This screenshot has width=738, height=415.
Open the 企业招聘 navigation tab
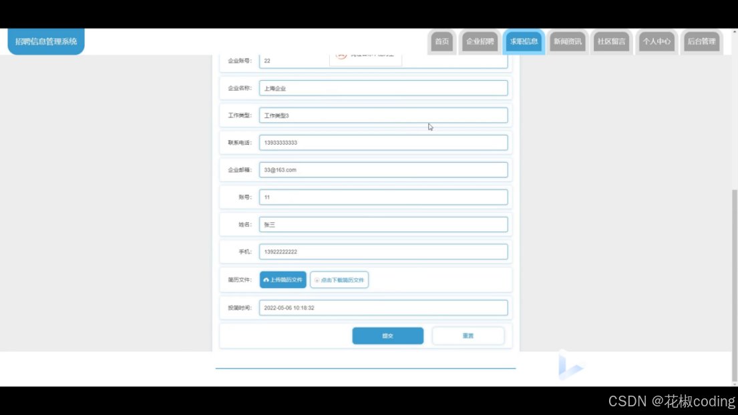point(480,41)
